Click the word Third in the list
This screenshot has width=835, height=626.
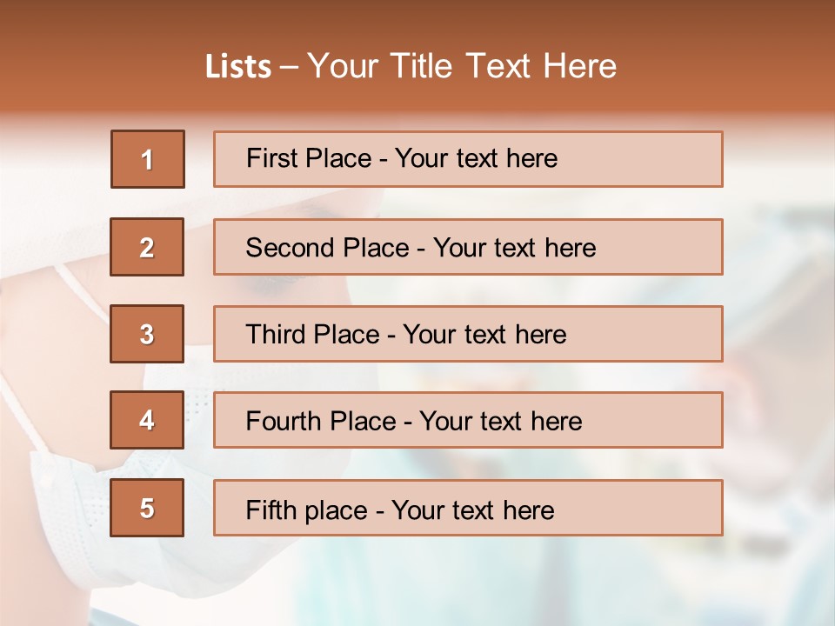[276, 334]
